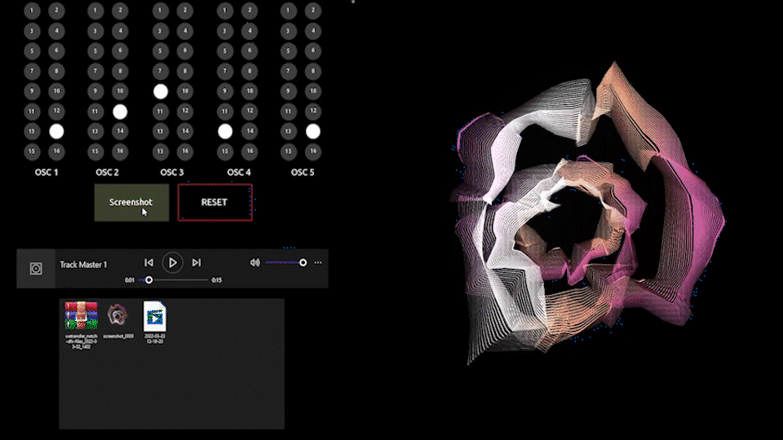Enable button 1 in OSC 1 column
Screen dimensions: 783x440
pyautogui.click(x=32, y=10)
